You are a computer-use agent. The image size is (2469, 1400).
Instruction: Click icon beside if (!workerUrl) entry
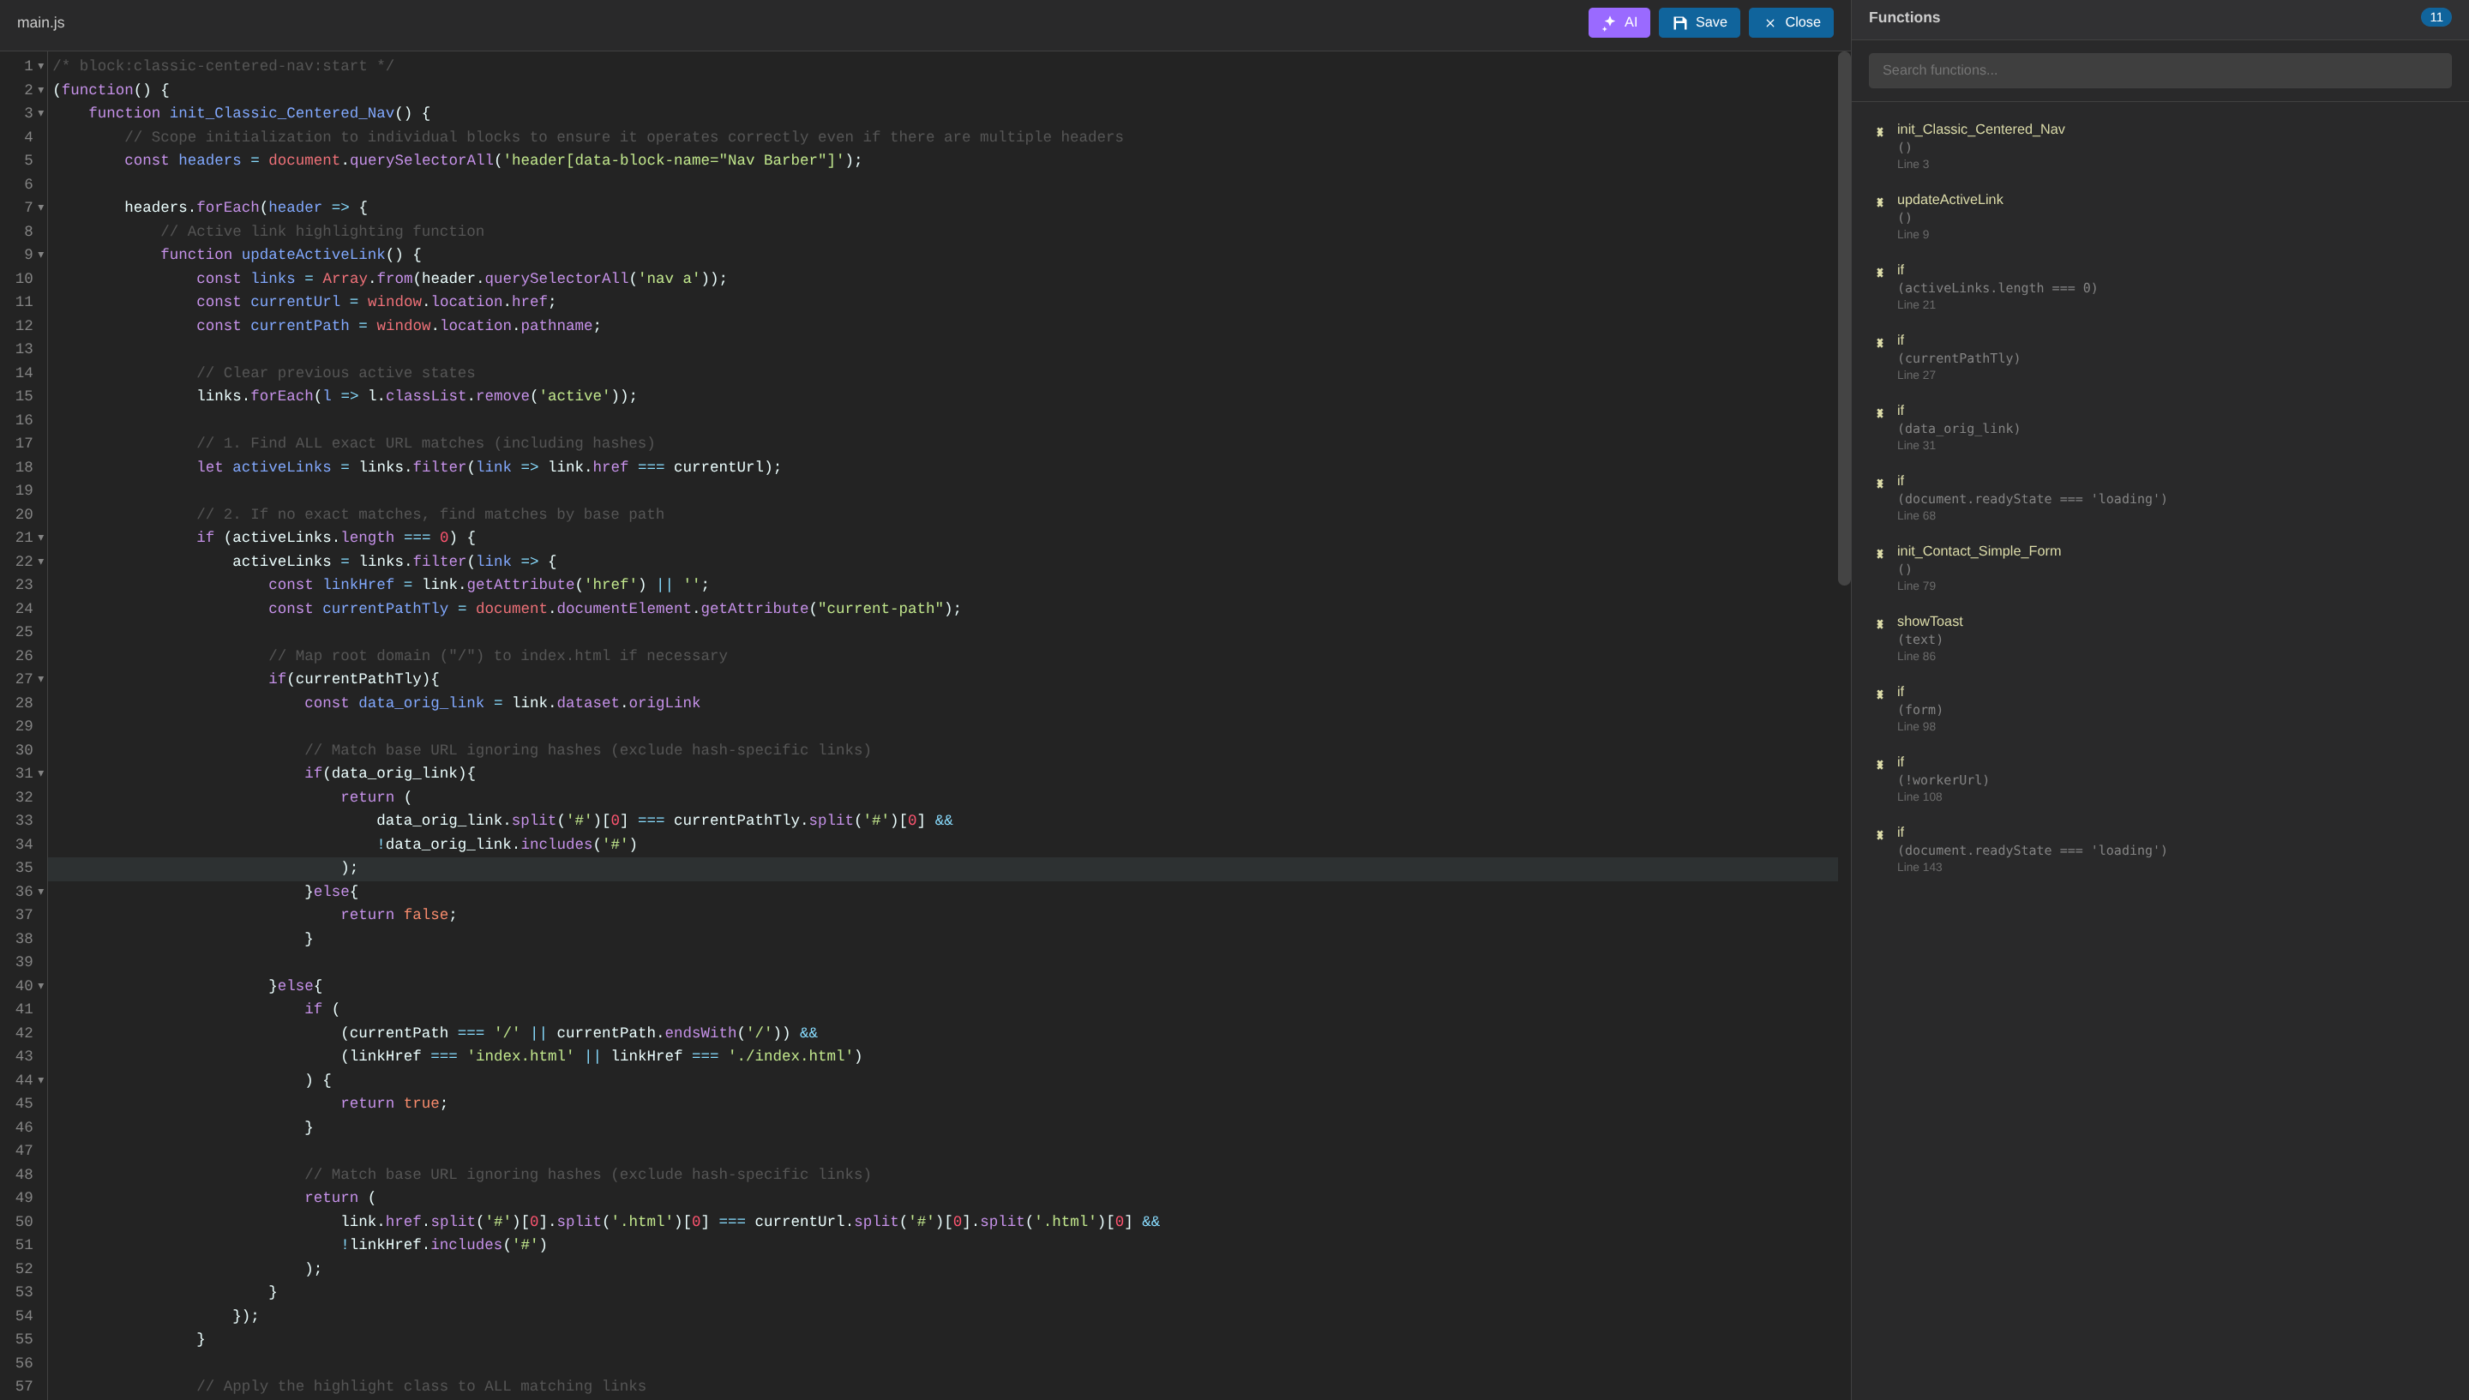pos(1880,764)
